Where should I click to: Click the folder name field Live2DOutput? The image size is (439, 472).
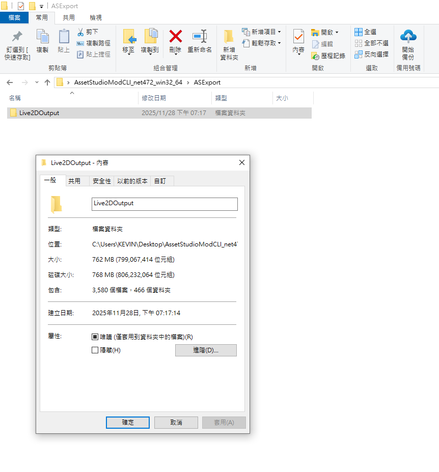(x=164, y=204)
